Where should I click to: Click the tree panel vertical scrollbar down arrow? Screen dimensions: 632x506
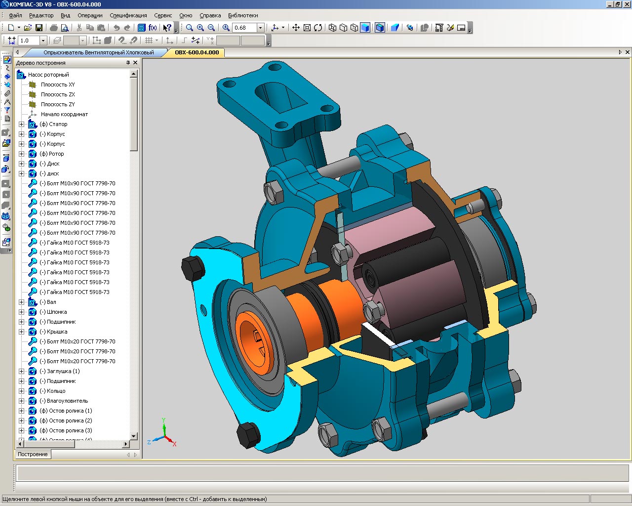point(133,436)
